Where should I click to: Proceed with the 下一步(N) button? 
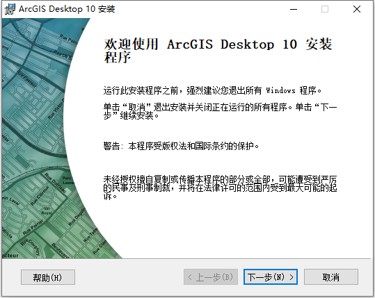(x=271, y=277)
